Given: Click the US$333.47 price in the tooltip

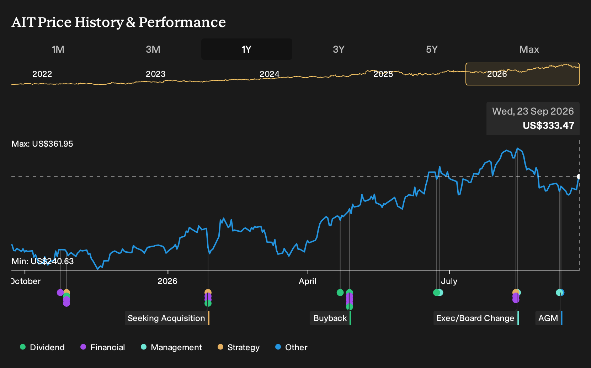Looking at the screenshot, I should tap(548, 126).
